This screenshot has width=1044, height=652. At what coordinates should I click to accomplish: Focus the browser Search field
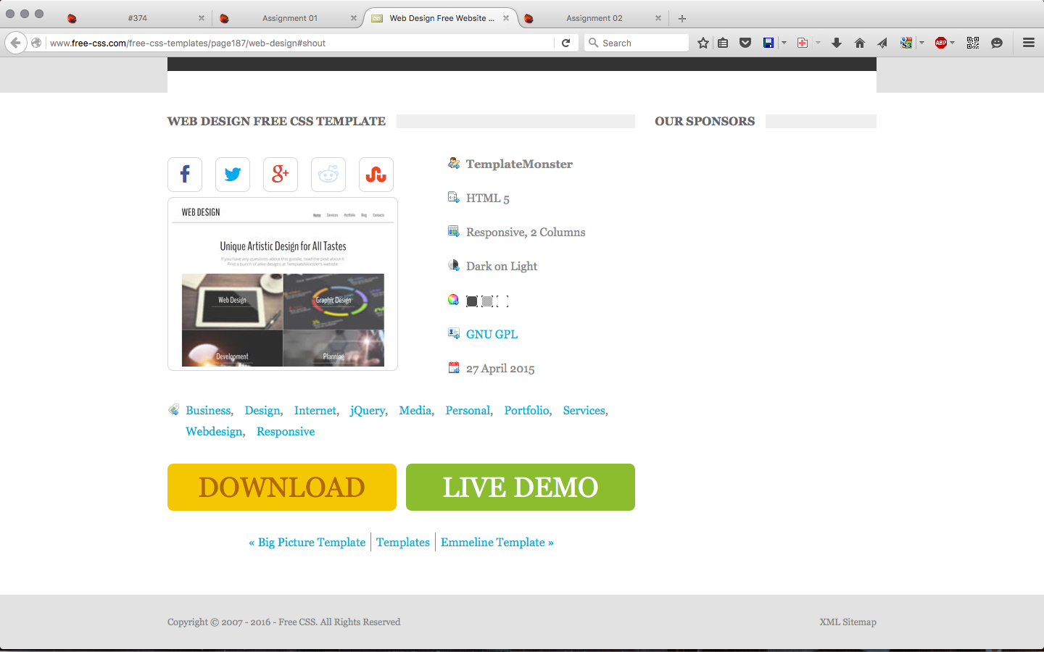(636, 43)
